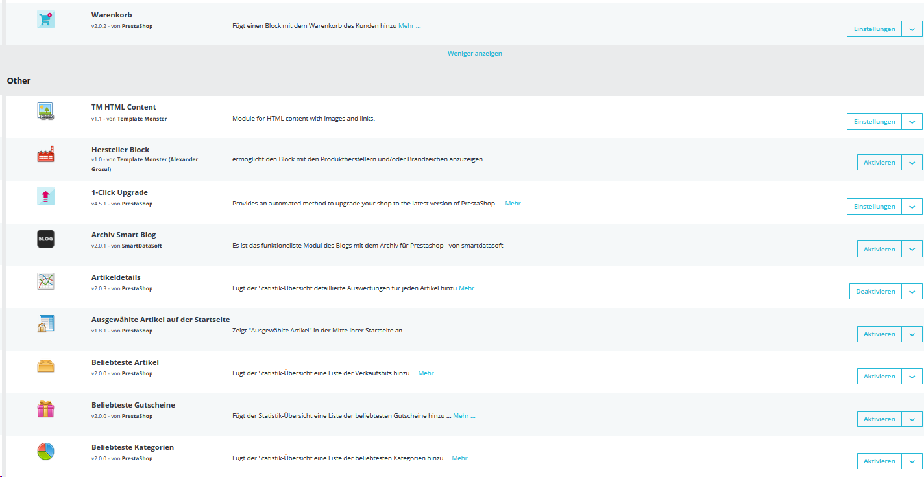Click Mehr link in Beliebteste Kategorien description
The height and width of the screenshot is (477, 924).
pyautogui.click(x=463, y=458)
